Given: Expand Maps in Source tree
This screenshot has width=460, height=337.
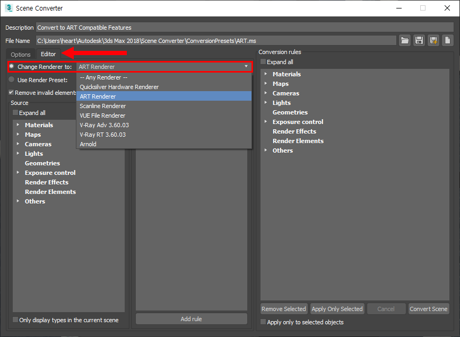Looking at the screenshot, I should (x=18, y=134).
